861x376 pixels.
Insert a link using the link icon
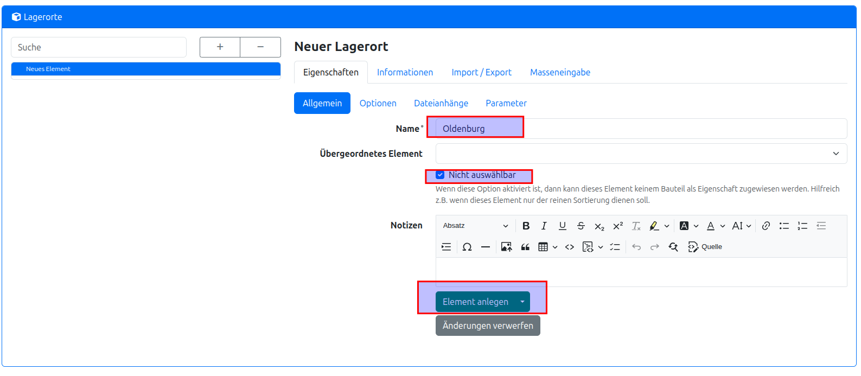[766, 226]
